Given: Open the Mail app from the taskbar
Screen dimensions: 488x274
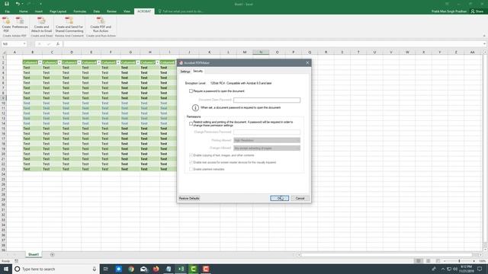Looking at the screenshot, I should pos(143,269).
